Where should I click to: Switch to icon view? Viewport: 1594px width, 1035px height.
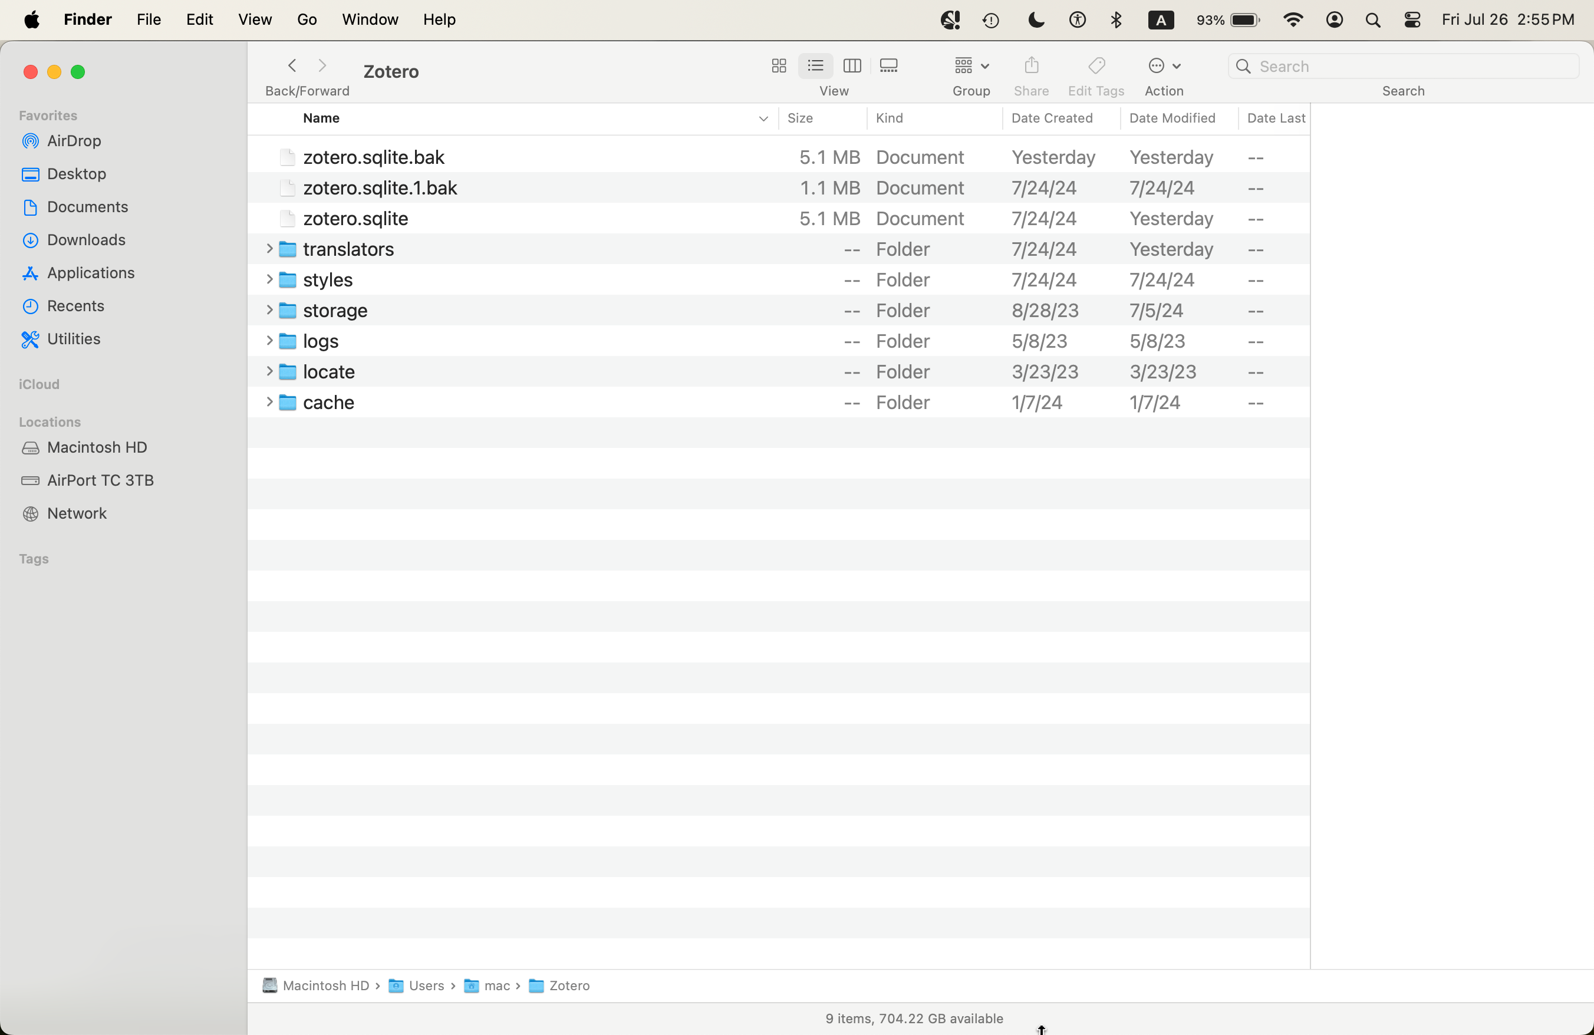[x=778, y=65]
